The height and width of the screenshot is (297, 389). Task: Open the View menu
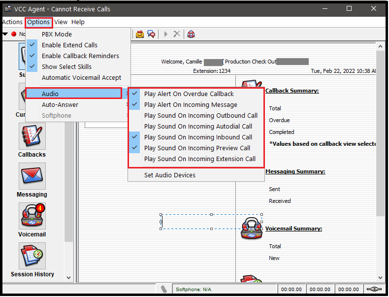click(x=61, y=22)
